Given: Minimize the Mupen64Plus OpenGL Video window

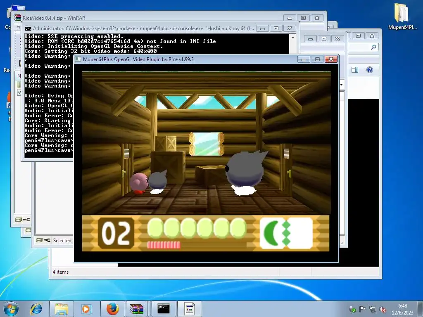Looking at the screenshot, I should click(304, 59).
